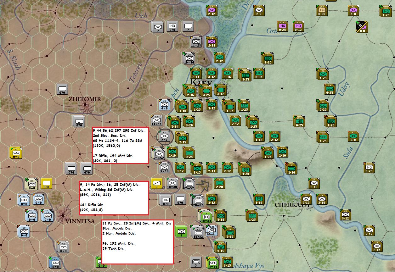
Task: Select the green 2-15 infantry stack
Action: point(182,137)
